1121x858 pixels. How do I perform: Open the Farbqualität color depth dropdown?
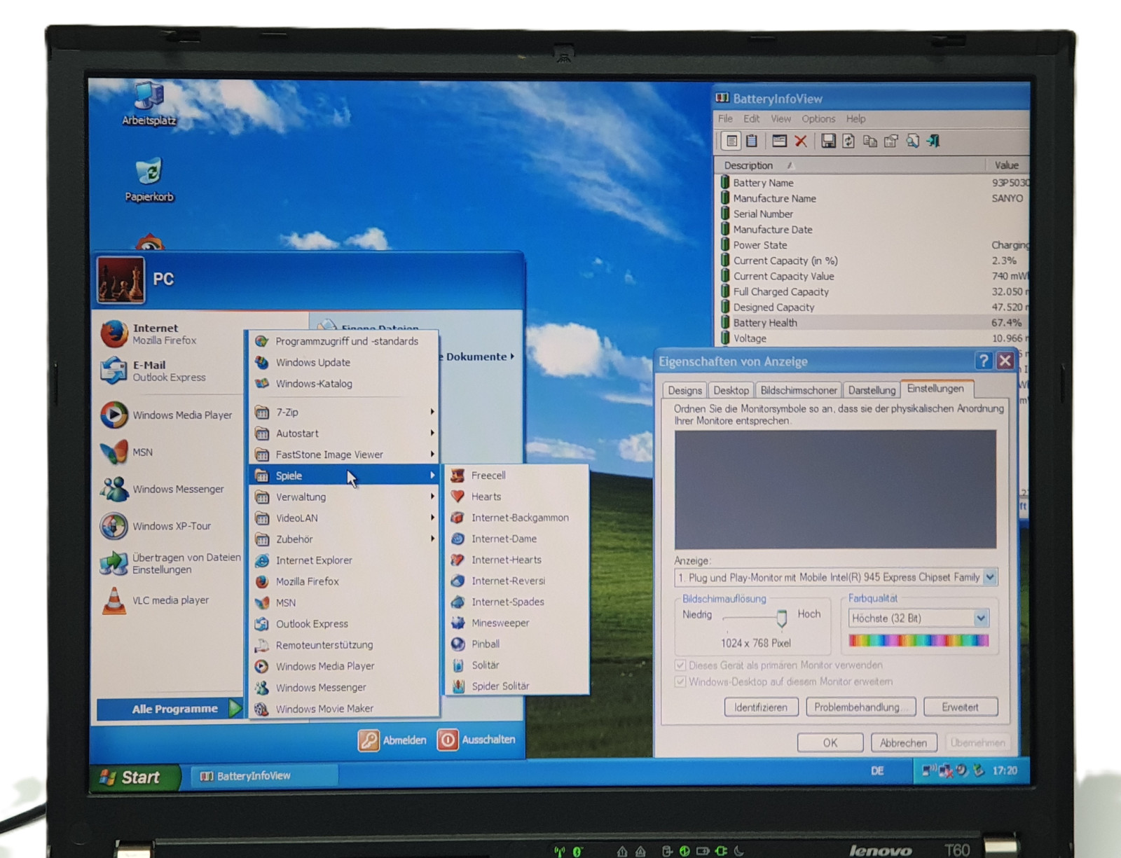click(x=981, y=618)
